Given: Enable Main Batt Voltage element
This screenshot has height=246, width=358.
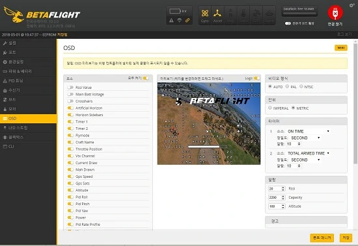Looking at the screenshot, I should (x=70, y=94).
